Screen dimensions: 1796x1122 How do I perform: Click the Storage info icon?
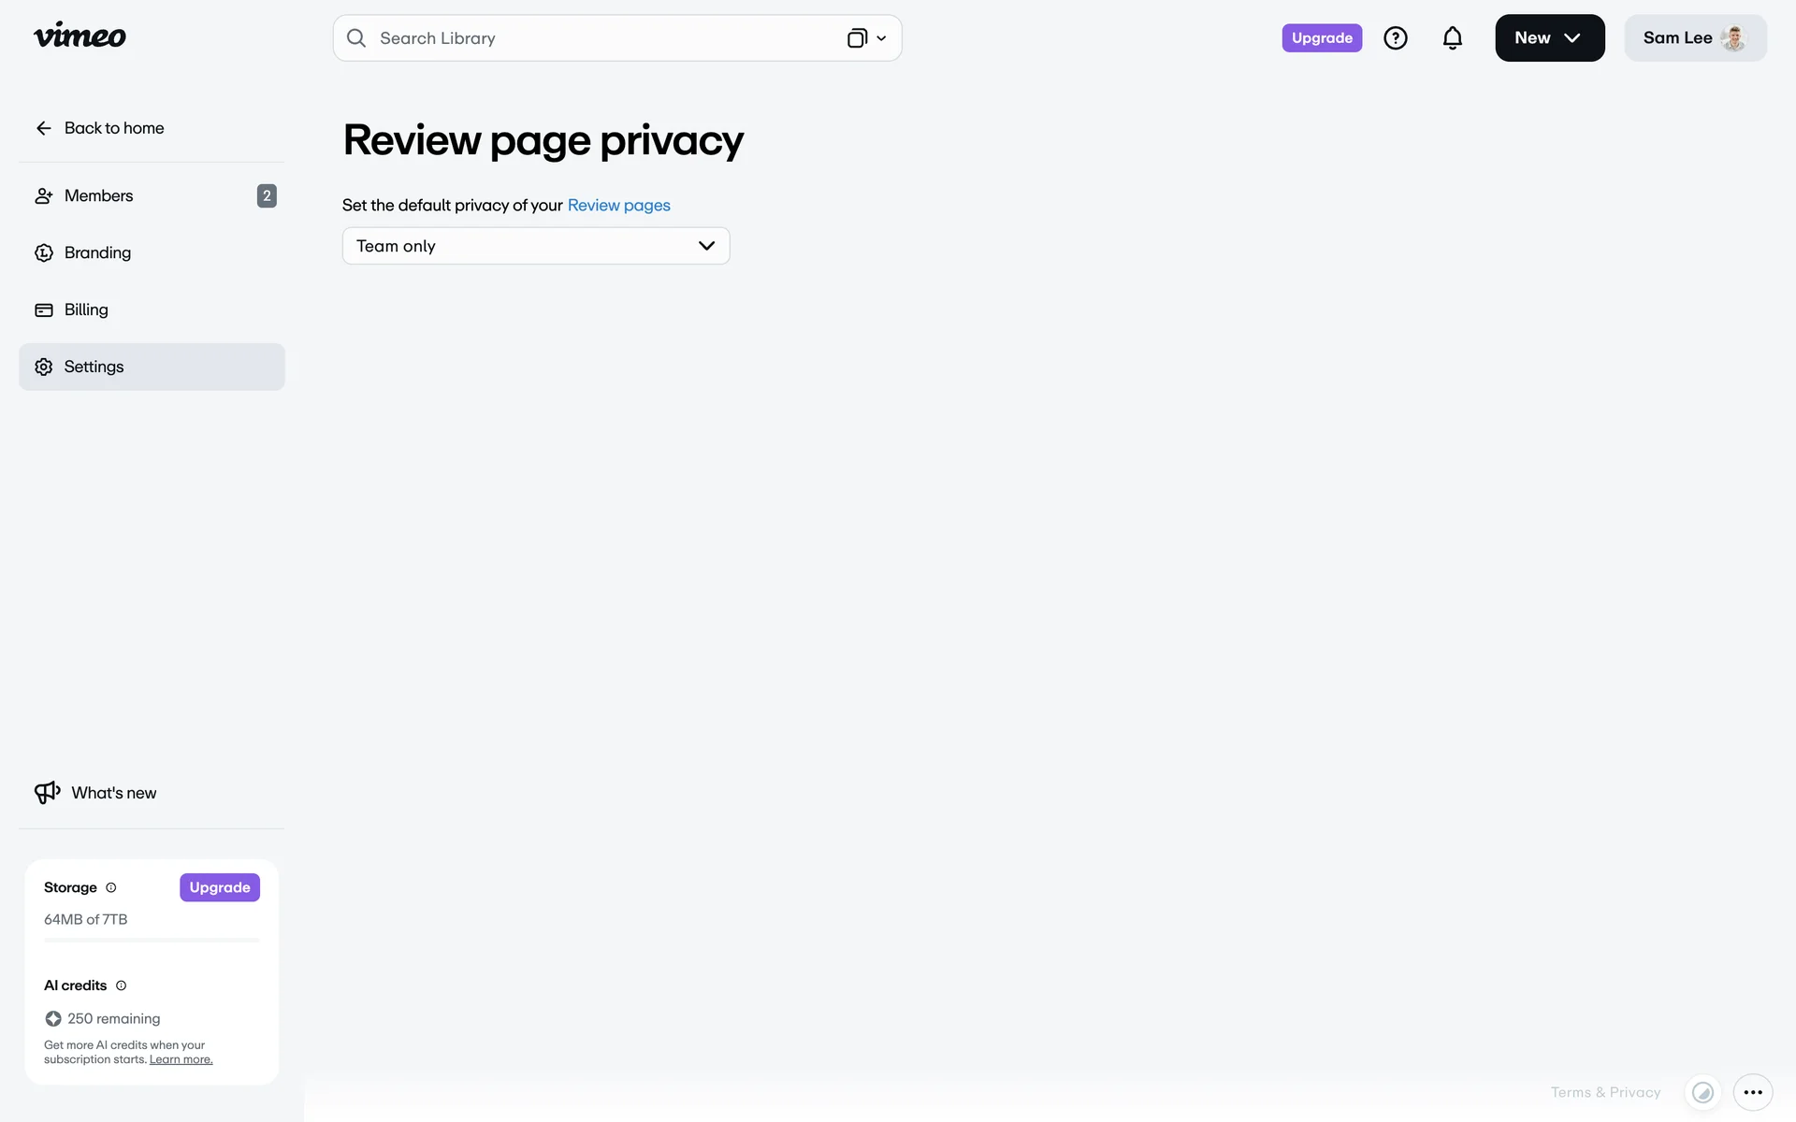[x=111, y=887]
